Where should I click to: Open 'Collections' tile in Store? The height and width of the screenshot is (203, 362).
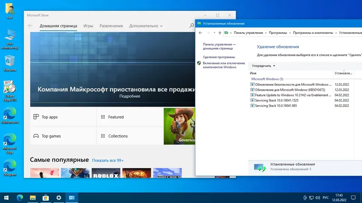[x=130, y=136]
